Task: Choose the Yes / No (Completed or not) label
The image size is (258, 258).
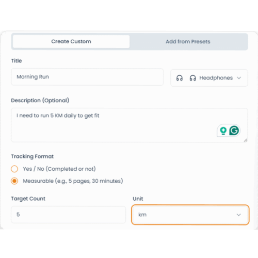Action: pos(59,169)
